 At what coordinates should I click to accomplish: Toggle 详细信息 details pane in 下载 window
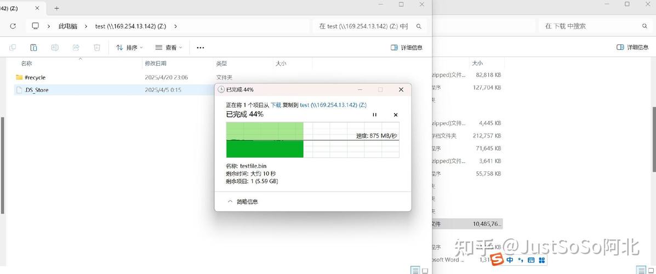632,47
